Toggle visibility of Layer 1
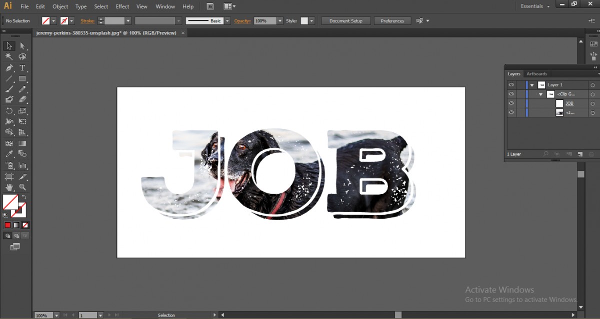 click(x=511, y=84)
